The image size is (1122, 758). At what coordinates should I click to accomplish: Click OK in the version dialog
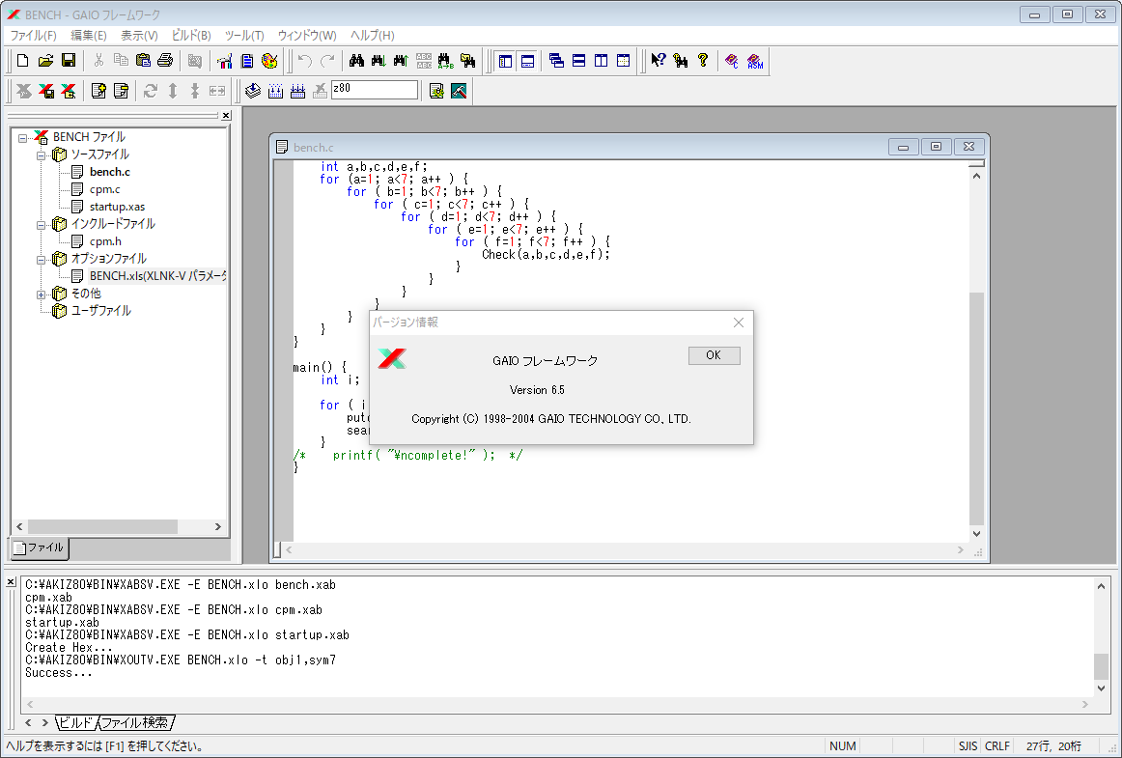pyautogui.click(x=714, y=355)
